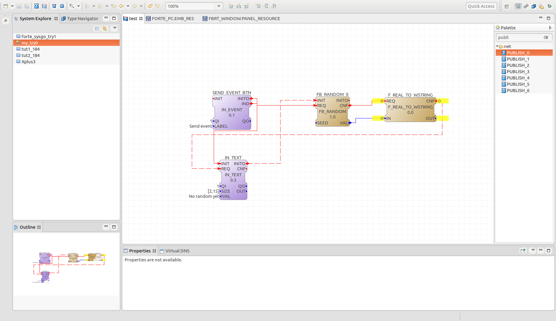Open Back history dropdown arrow
This screenshot has width=556, height=321.
[x=128, y=6]
